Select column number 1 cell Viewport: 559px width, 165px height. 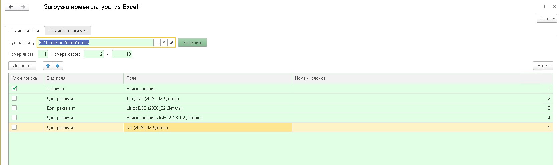pos(423,89)
